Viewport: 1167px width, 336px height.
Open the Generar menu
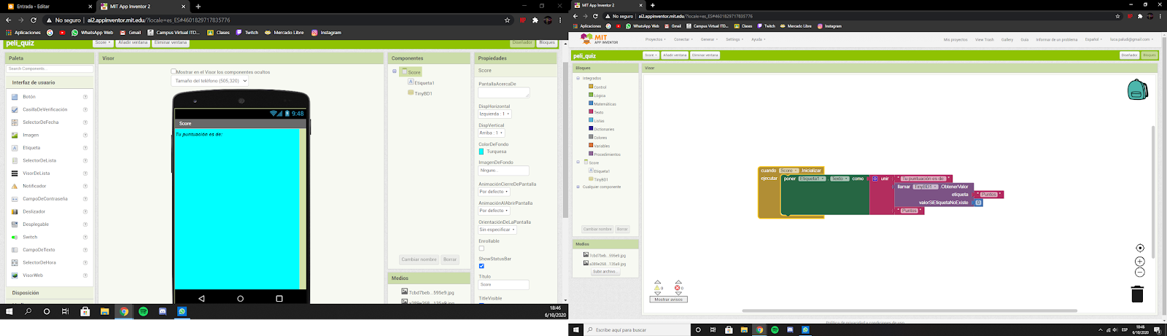pos(709,39)
